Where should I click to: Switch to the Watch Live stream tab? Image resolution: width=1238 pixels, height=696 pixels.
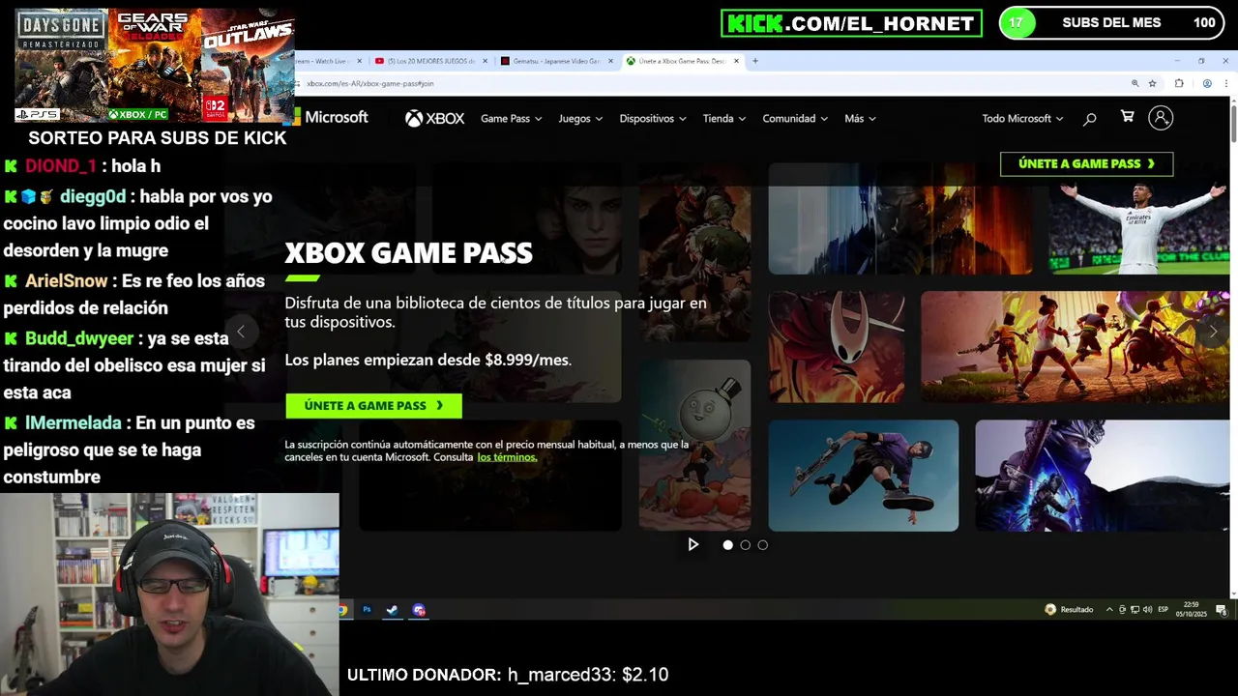[x=329, y=61]
